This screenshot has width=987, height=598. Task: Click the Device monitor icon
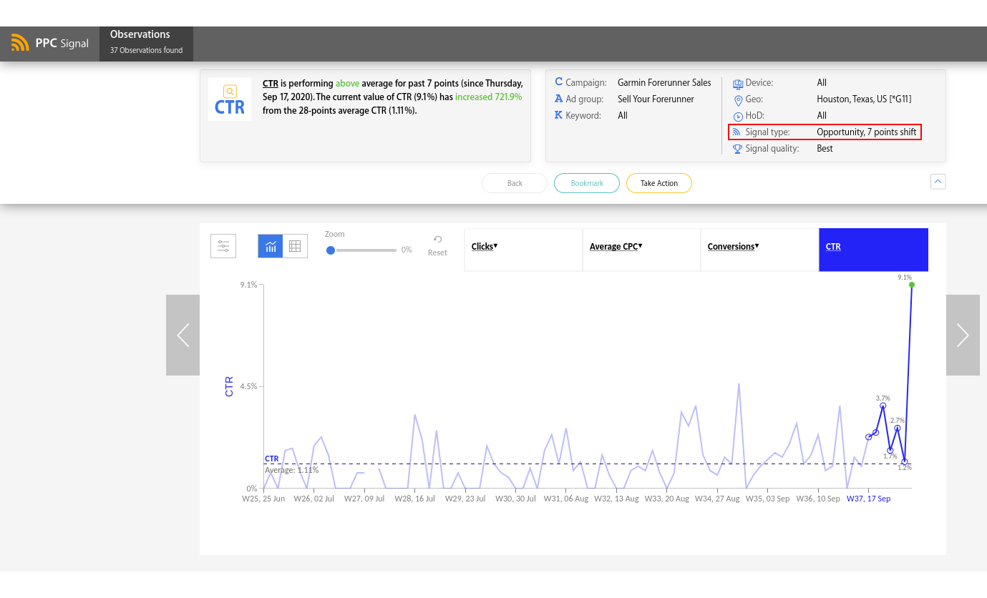(x=738, y=84)
